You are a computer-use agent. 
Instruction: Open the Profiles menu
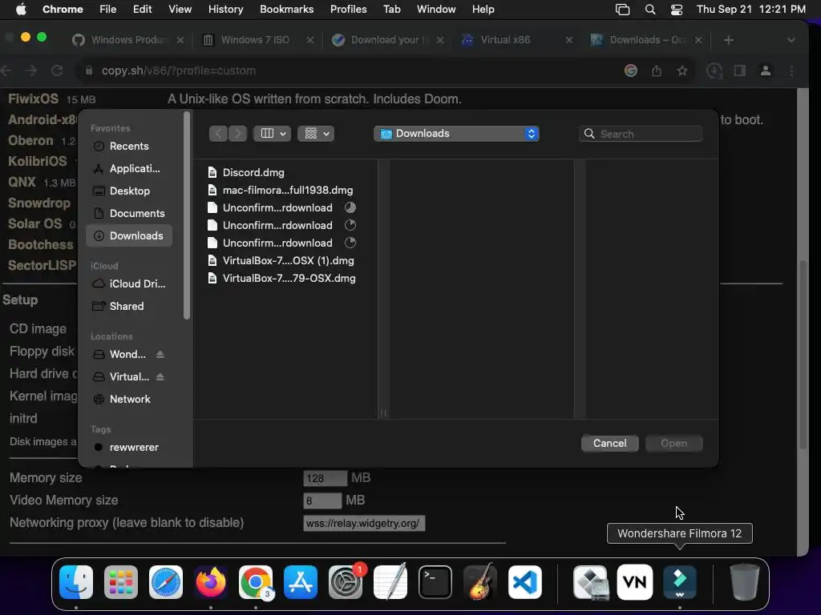(x=348, y=10)
